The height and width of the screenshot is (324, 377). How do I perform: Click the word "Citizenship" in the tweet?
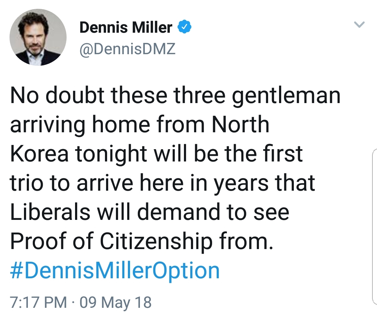(x=156, y=242)
